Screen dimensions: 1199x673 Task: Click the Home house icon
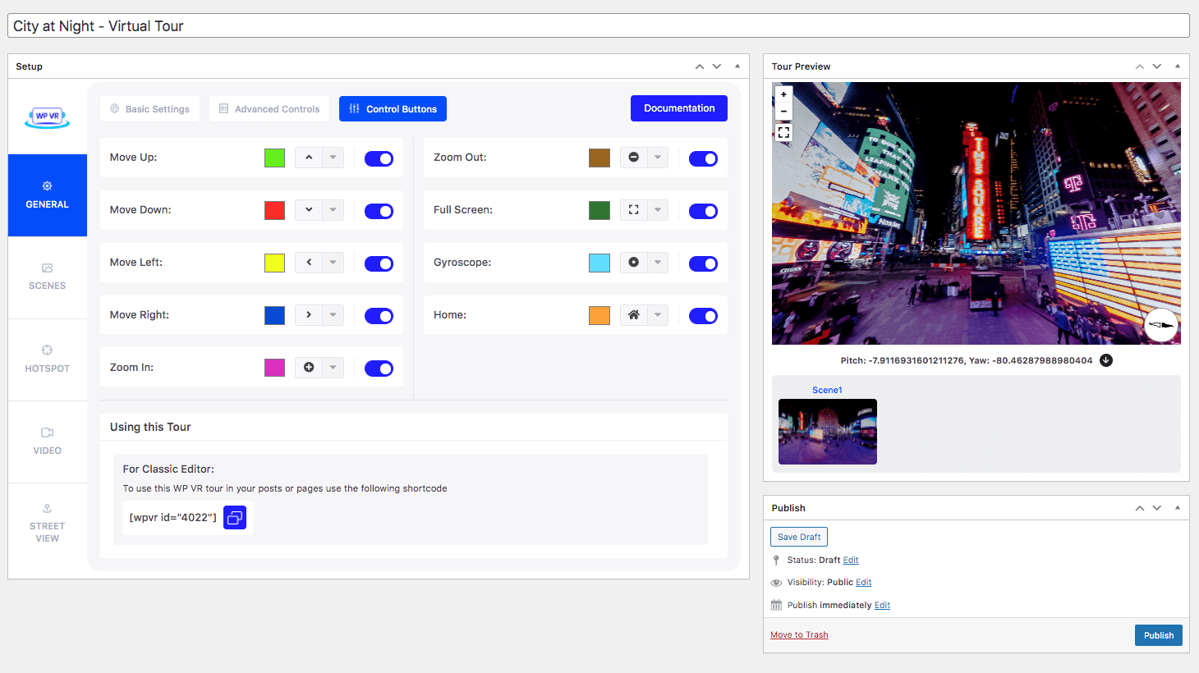tap(633, 315)
